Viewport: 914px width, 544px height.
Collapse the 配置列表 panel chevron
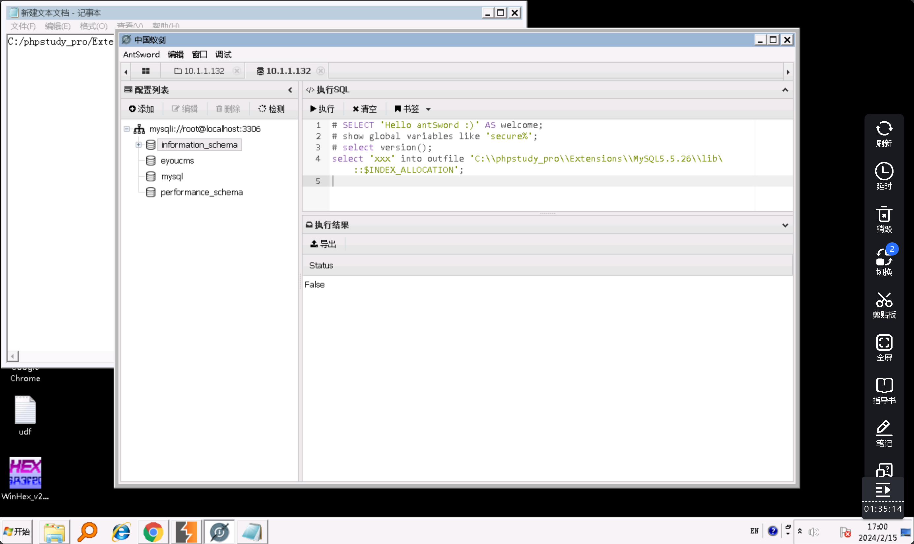(x=290, y=90)
